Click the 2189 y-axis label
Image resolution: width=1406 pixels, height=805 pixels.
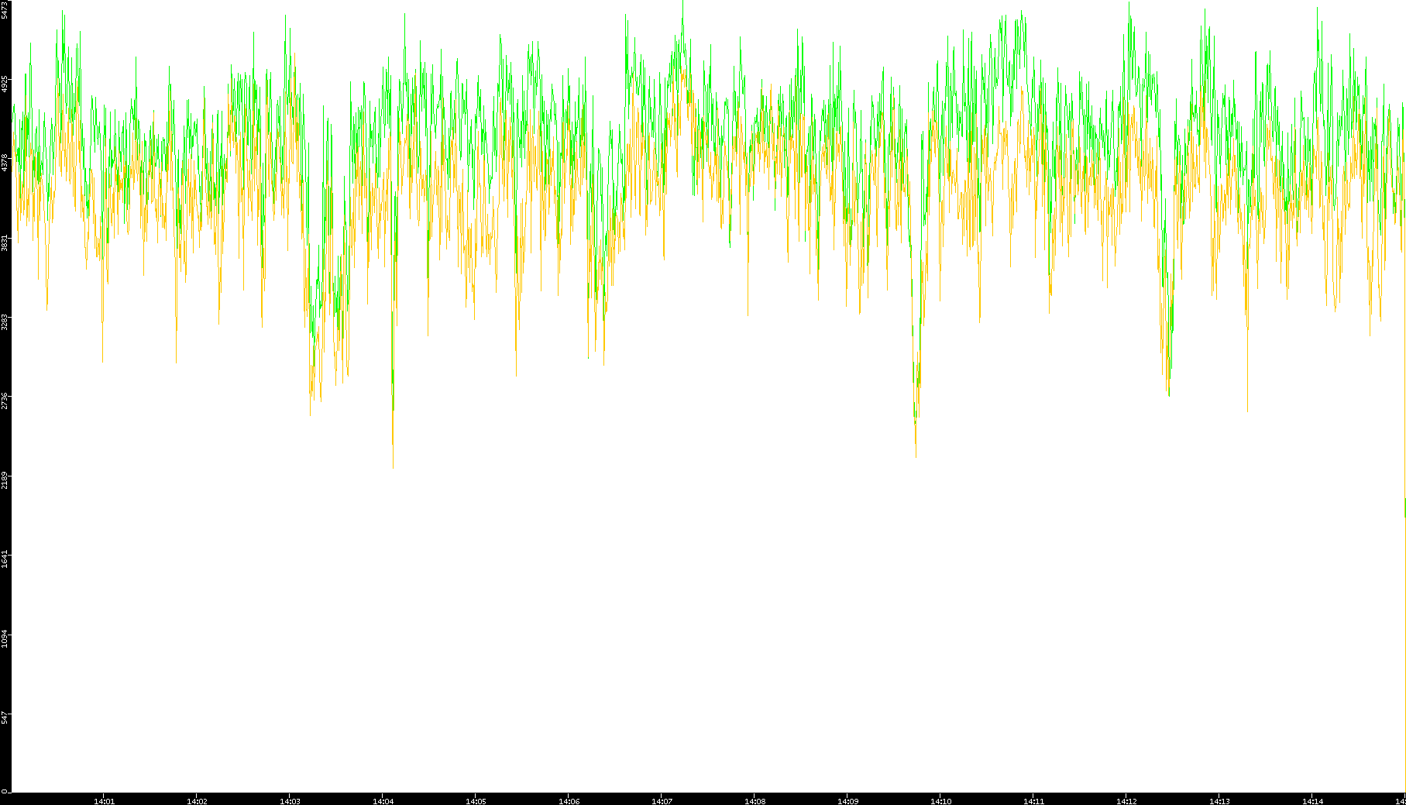[5, 480]
